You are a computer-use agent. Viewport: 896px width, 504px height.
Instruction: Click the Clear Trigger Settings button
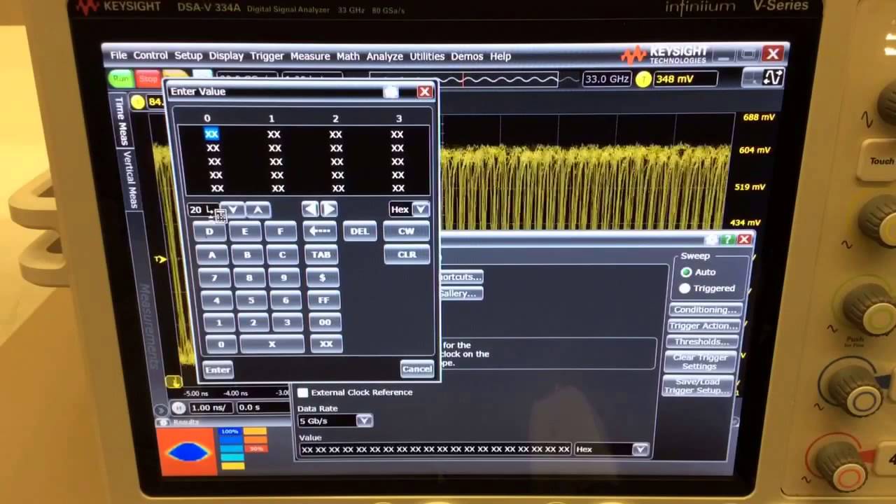click(x=699, y=361)
